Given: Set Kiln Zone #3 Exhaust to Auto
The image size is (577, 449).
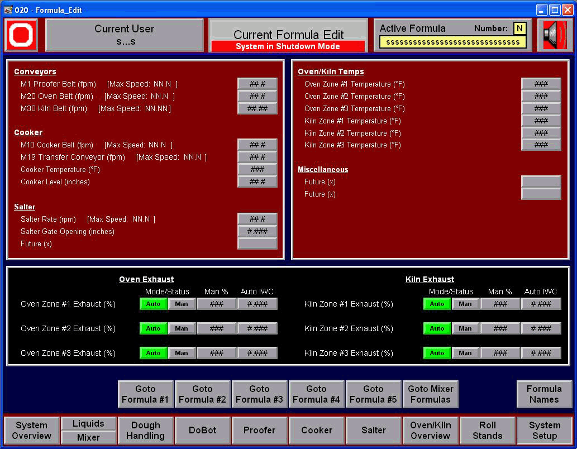Looking at the screenshot, I should coord(437,353).
